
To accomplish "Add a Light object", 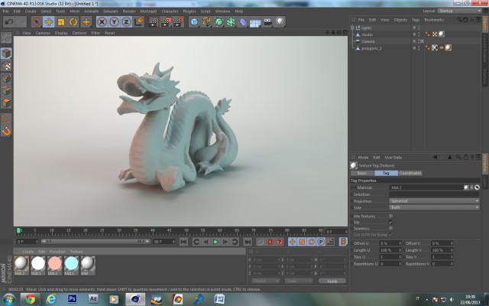I will (280, 22).
